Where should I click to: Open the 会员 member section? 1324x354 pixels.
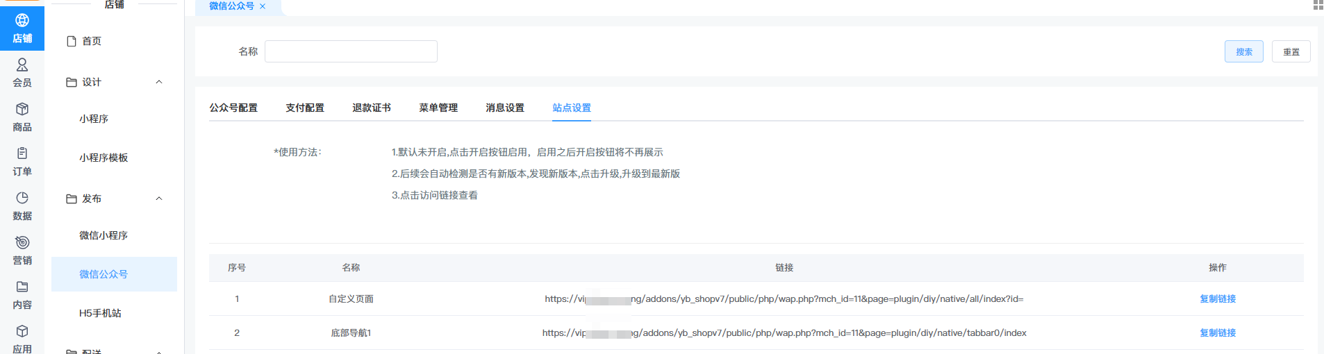(22, 73)
